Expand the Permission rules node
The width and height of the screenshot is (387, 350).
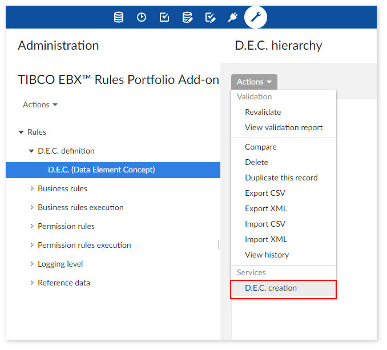32,226
